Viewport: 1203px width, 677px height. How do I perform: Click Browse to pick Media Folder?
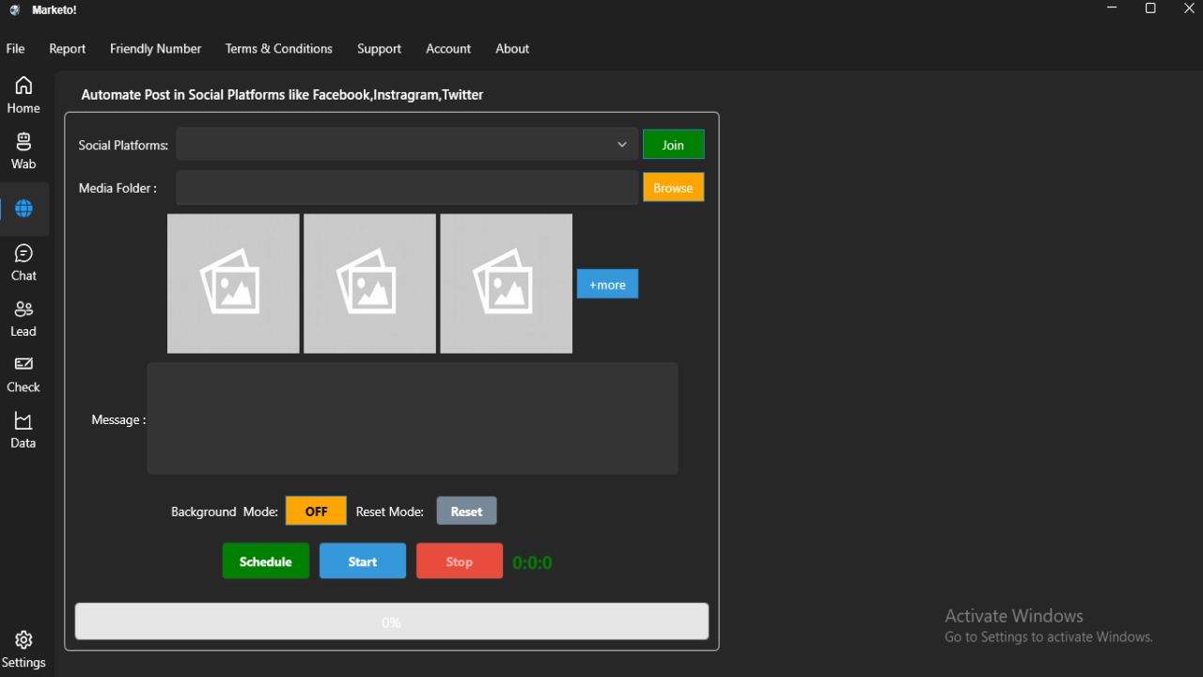pyautogui.click(x=673, y=187)
